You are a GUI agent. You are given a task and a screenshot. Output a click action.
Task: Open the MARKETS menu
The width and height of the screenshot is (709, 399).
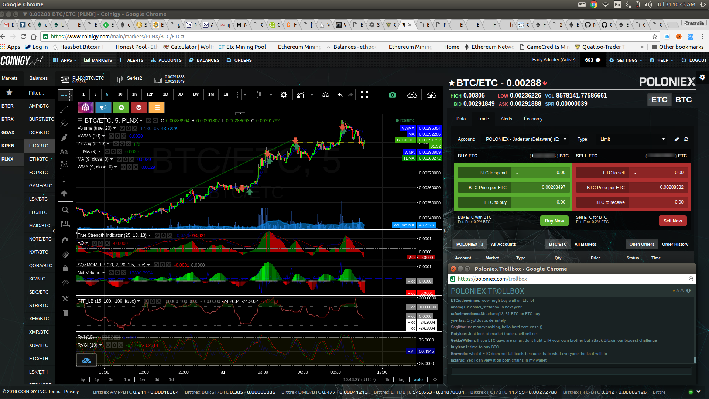(x=98, y=60)
